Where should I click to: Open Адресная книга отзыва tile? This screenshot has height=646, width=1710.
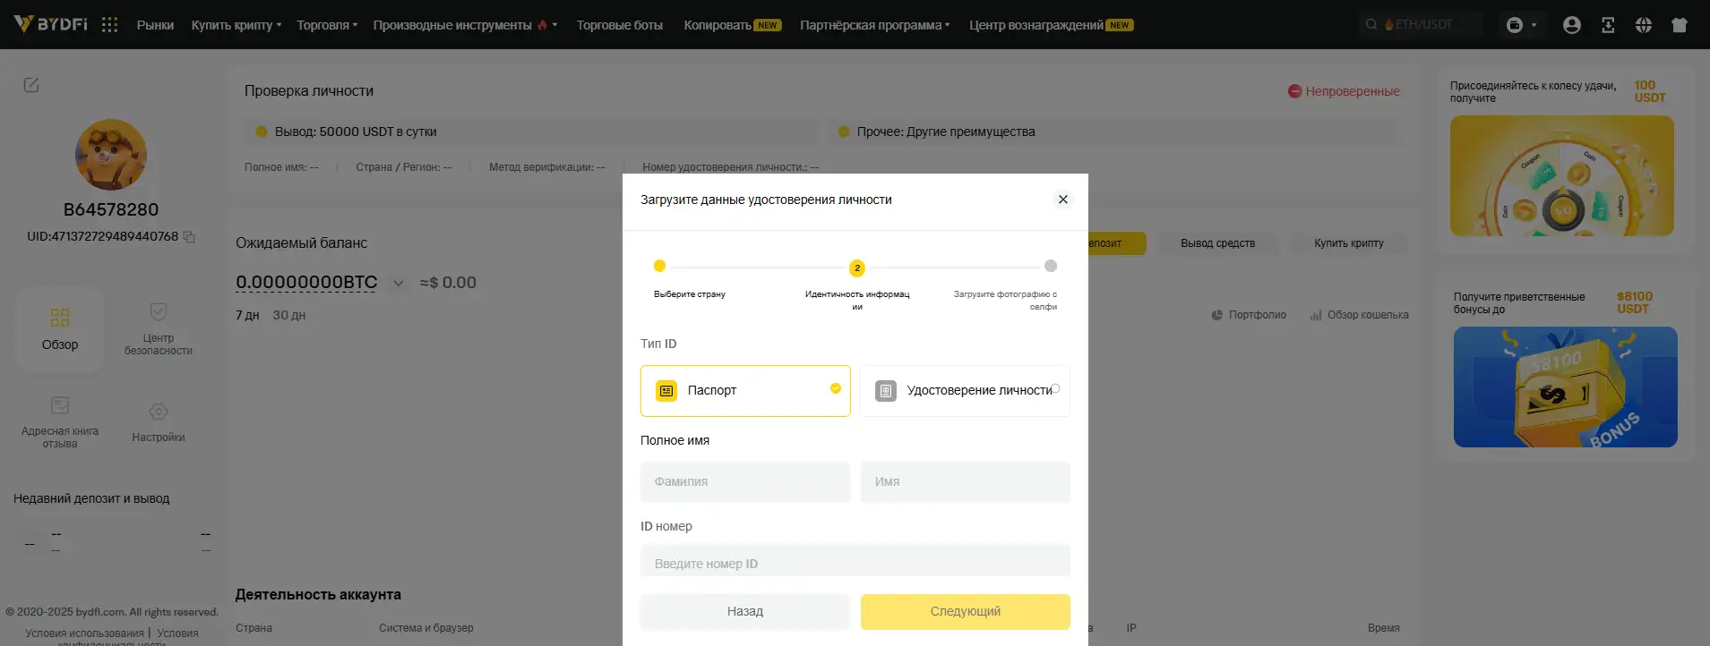pos(60,422)
